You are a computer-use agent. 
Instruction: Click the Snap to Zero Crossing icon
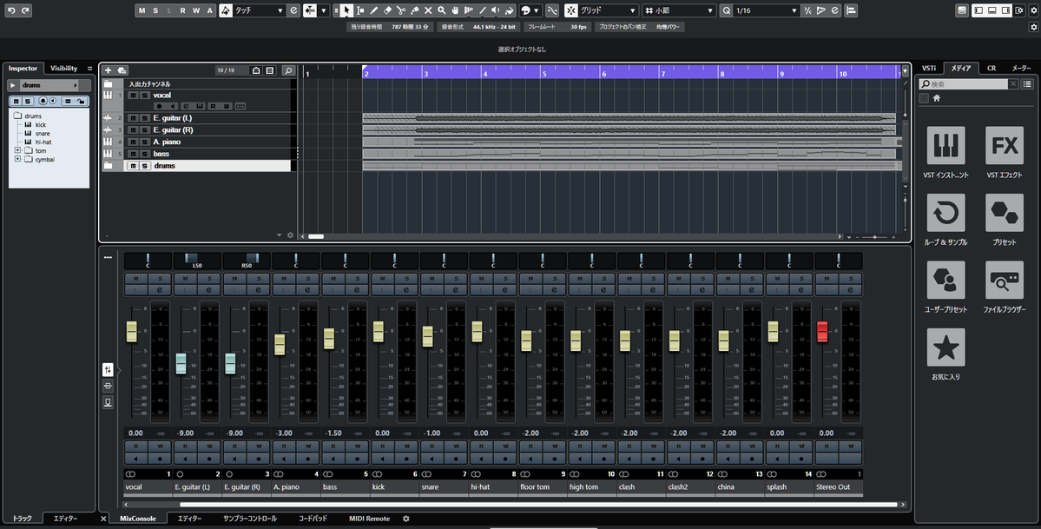point(551,10)
